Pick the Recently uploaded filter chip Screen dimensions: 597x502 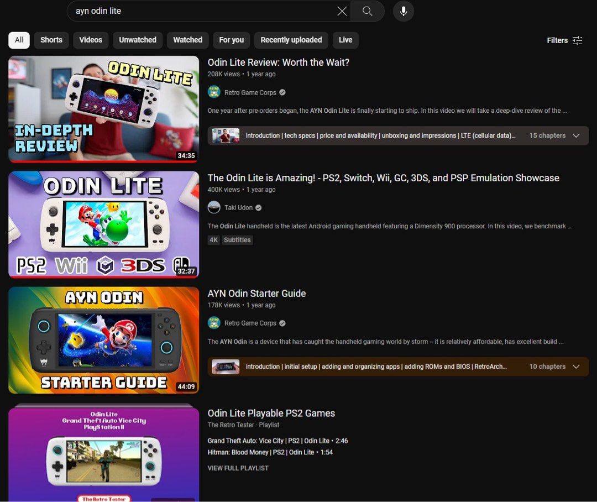(x=291, y=40)
